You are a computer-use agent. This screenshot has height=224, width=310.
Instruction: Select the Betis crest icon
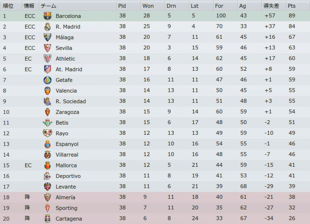point(47,123)
